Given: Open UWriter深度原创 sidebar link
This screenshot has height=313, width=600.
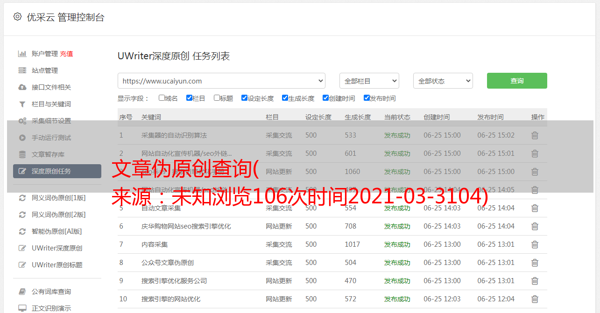Looking at the screenshot, I should pyautogui.click(x=57, y=248).
